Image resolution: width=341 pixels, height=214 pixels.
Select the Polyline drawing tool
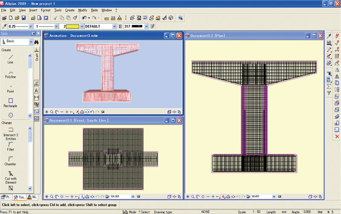(x=11, y=73)
